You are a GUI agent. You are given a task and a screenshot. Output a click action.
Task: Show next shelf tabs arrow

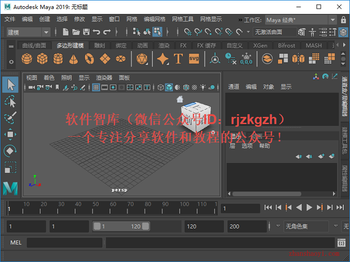(344, 45)
